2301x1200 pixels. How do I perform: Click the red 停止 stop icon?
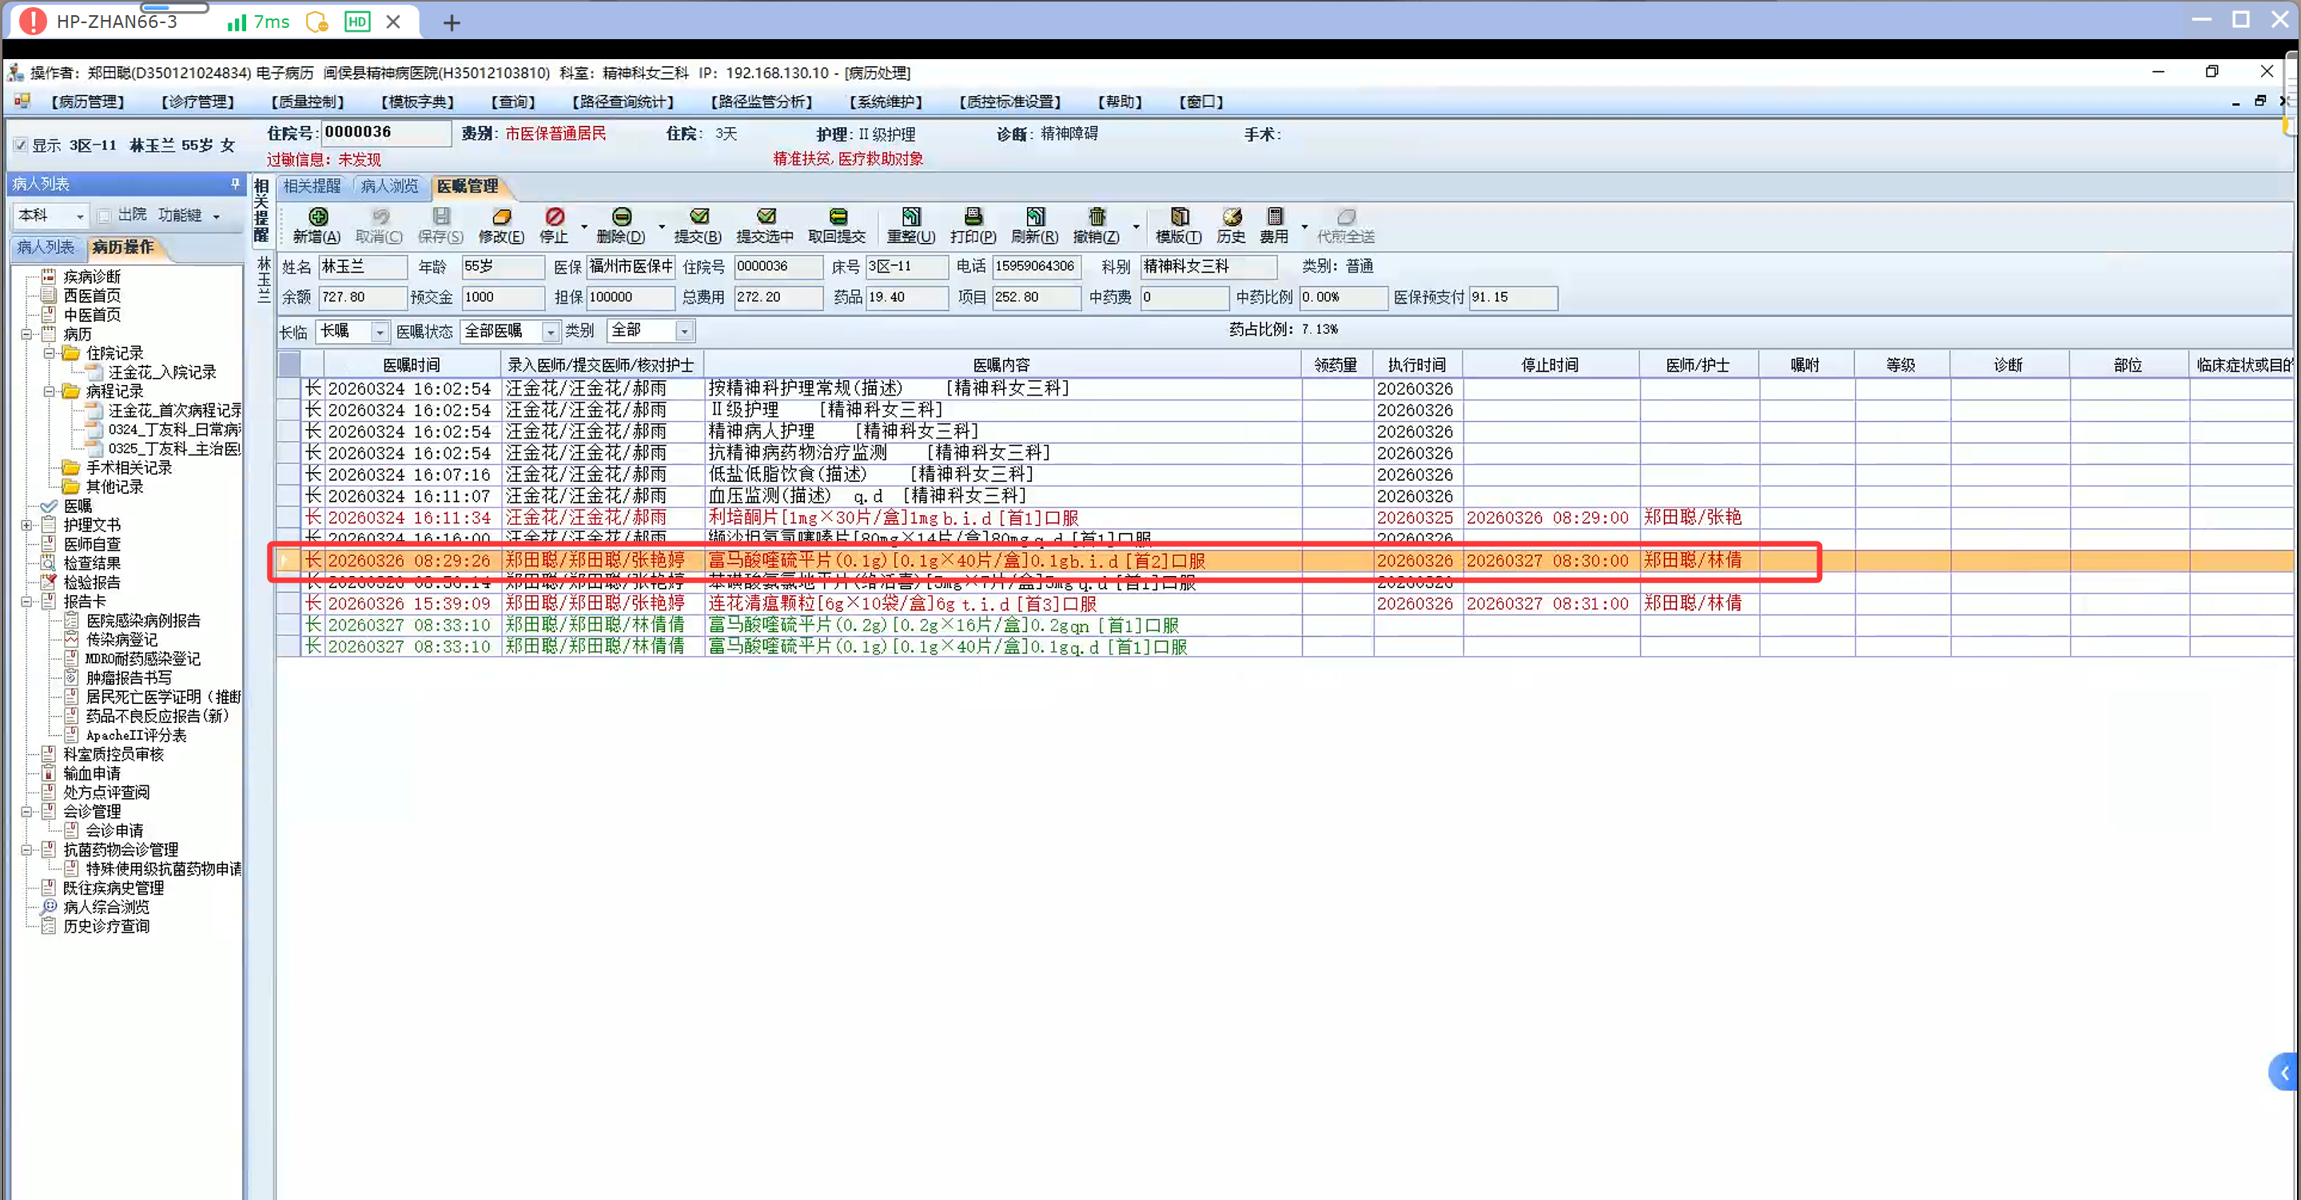tap(554, 217)
